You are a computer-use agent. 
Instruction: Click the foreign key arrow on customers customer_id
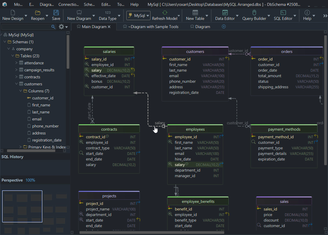pos(227,59)
